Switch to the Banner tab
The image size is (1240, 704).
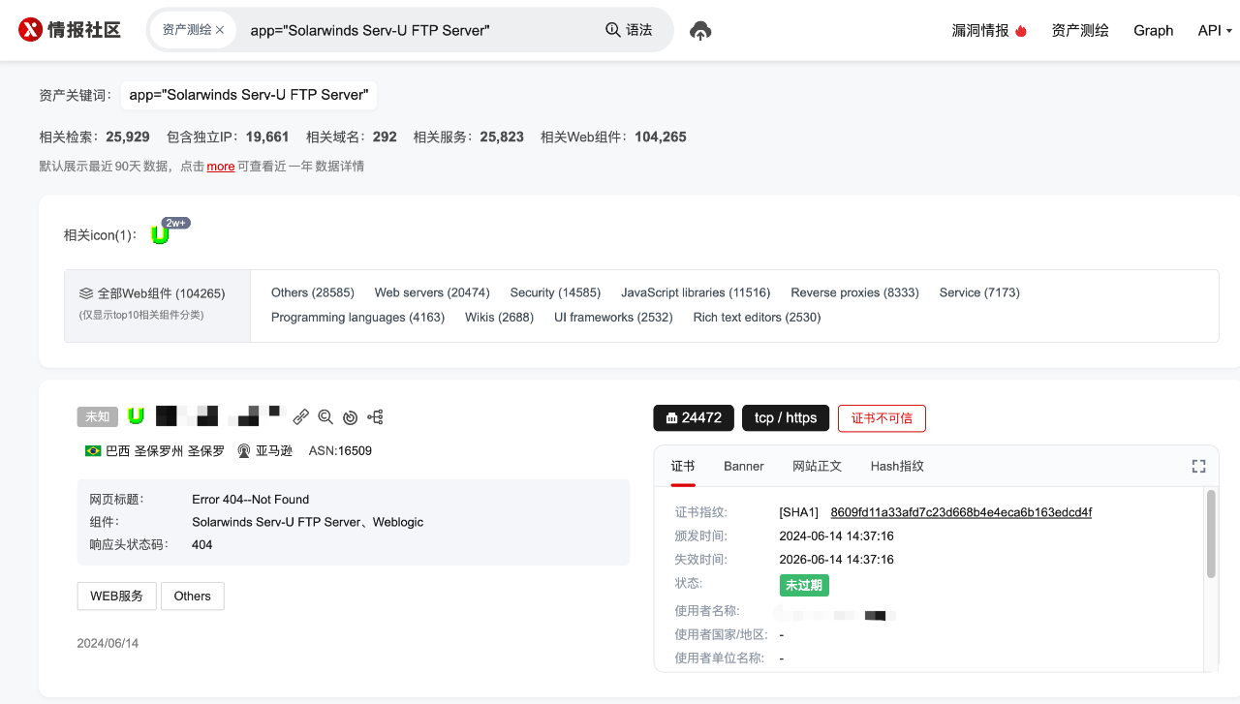744,466
